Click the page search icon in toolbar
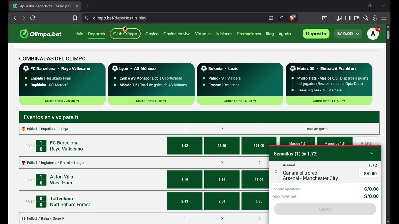The width and height of the screenshot is (399, 224). coord(324,18)
